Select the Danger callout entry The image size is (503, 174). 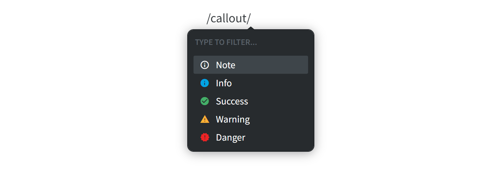(x=251, y=137)
